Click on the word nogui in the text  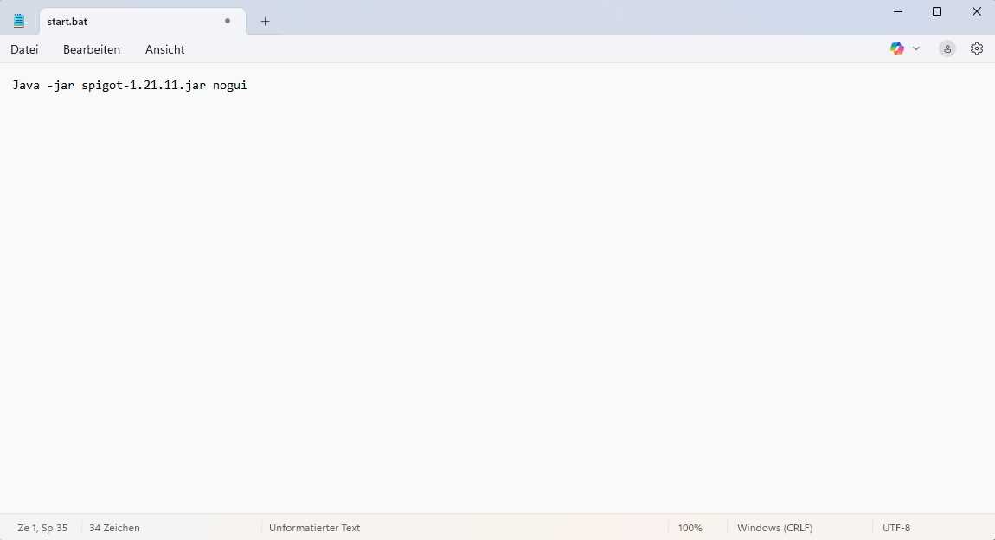coord(230,85)
